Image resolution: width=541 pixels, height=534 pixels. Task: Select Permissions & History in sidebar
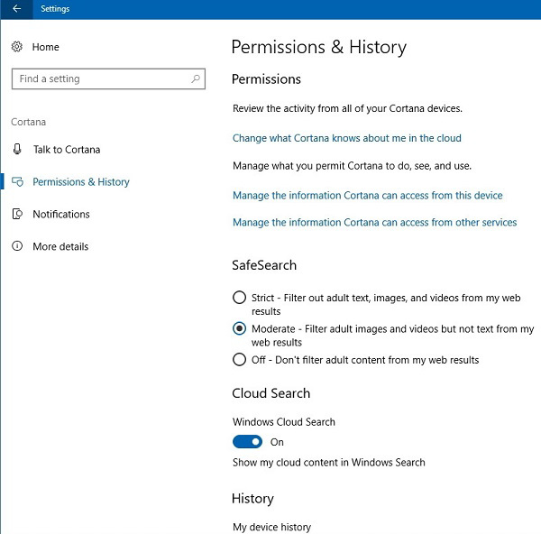(x=81, y=182)
